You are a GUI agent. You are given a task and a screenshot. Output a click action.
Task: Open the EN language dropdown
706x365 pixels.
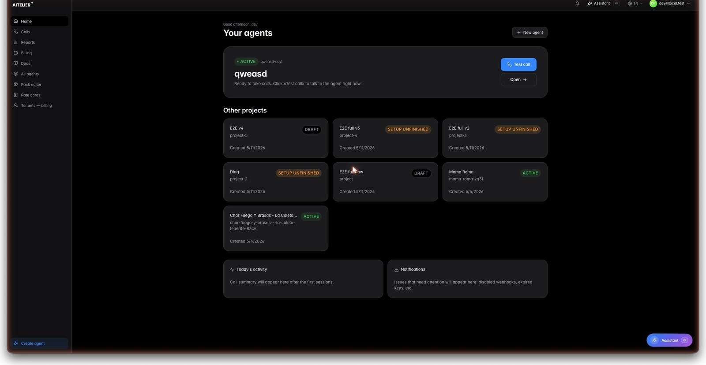click(x=635, y=4)
